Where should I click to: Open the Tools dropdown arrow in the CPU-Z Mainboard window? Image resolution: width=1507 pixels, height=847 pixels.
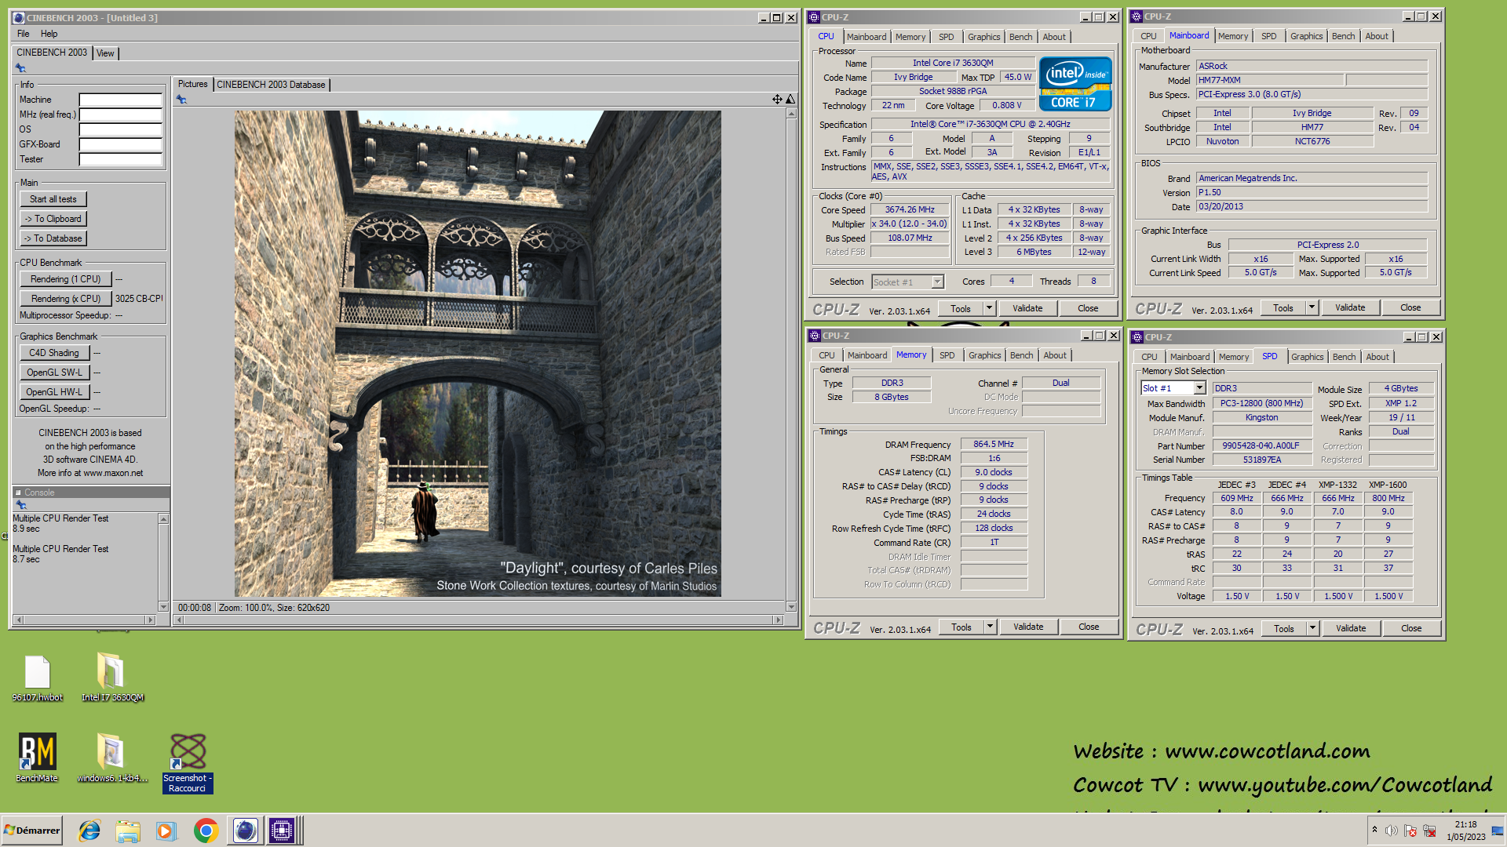1312,307
